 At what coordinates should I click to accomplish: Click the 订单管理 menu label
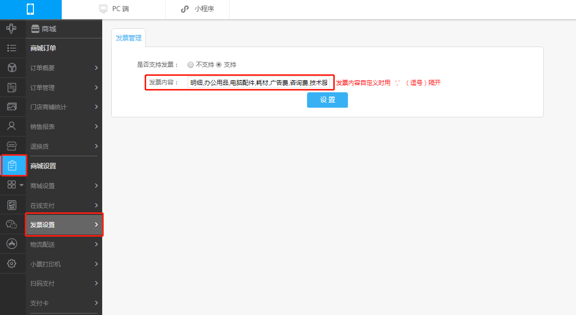click(42, 88)
